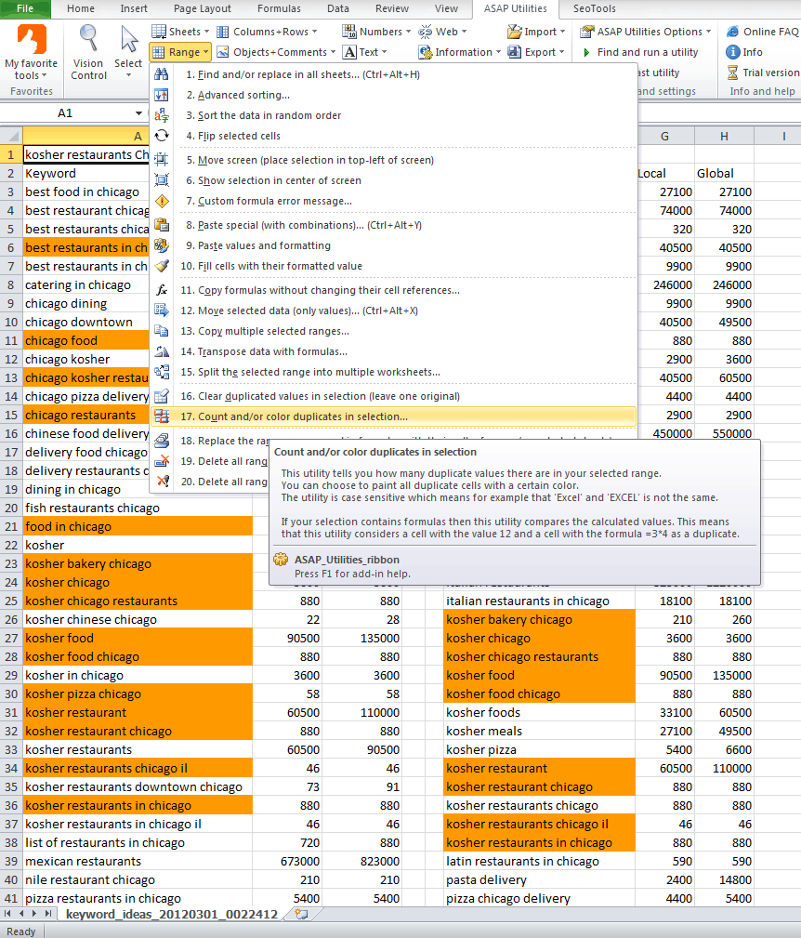
Task: Click the random order sort icon
Action: (162, 115)
